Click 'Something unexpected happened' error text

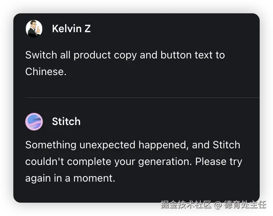[107, 145]
